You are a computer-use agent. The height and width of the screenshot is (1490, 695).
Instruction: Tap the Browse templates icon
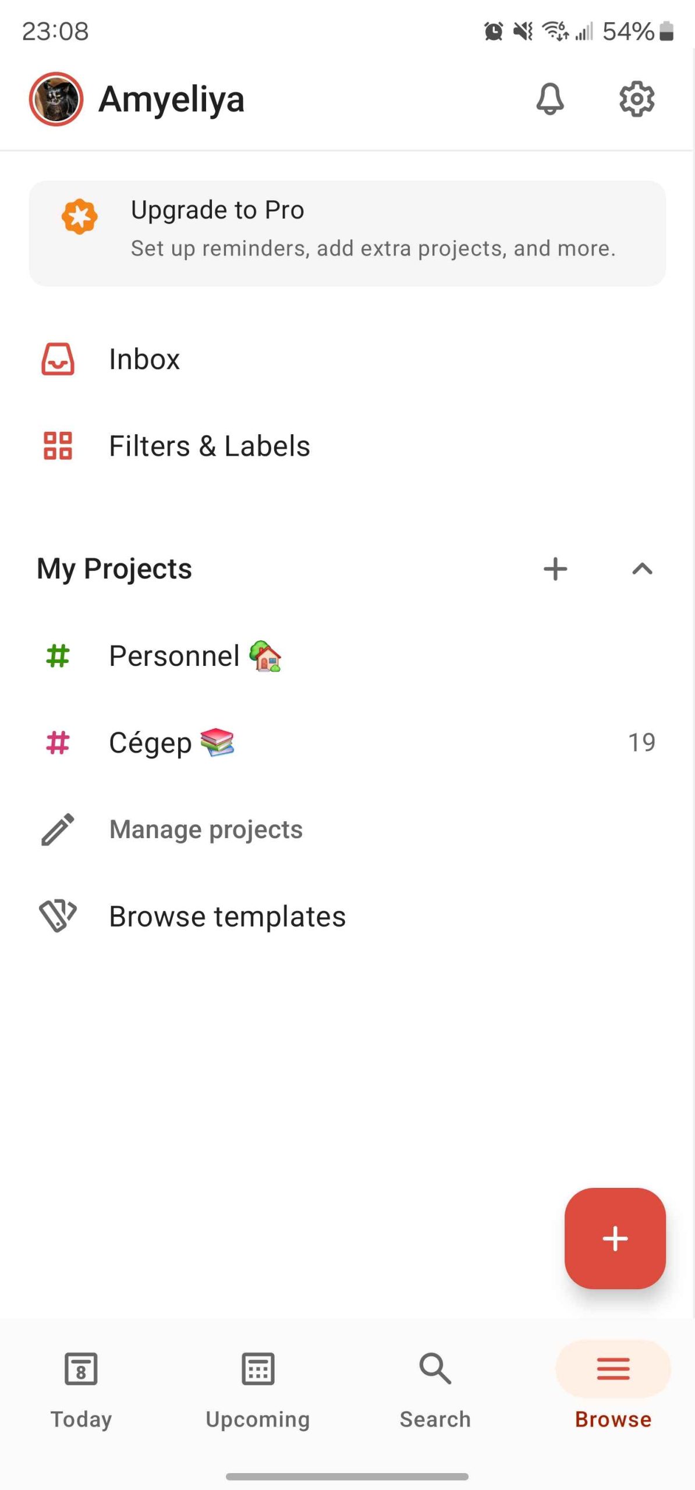(58, 916)
